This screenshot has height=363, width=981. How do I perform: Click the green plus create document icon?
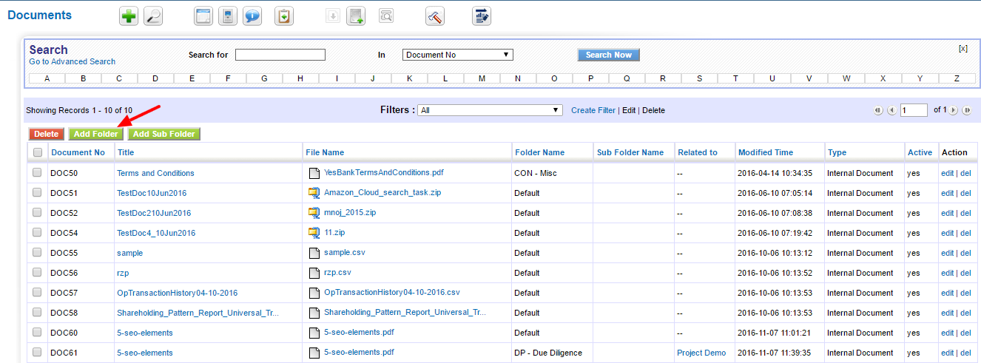129,16
